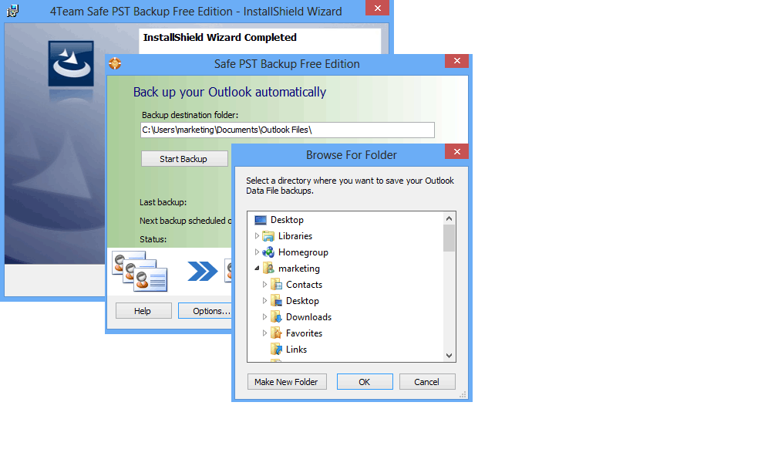
Task: Open Help in Safe PST Backup
Action: [x=143, y=311]
